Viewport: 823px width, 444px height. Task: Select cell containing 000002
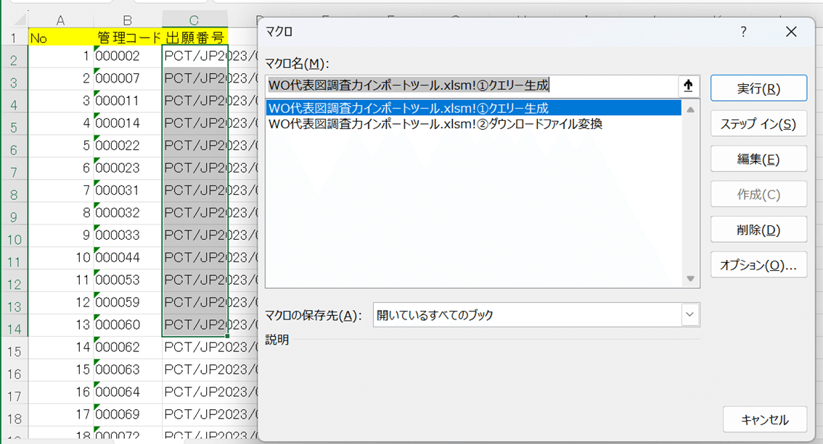pyautogui.click(x=128, y=56)
